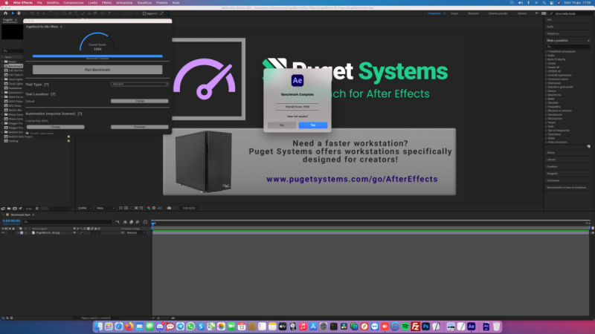Open Finder from the Dock

pos(100,326)
